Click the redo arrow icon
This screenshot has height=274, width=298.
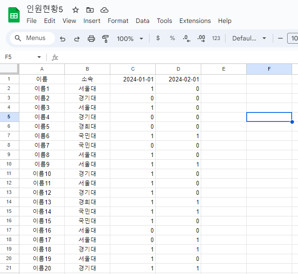click(x=77, y=39)
